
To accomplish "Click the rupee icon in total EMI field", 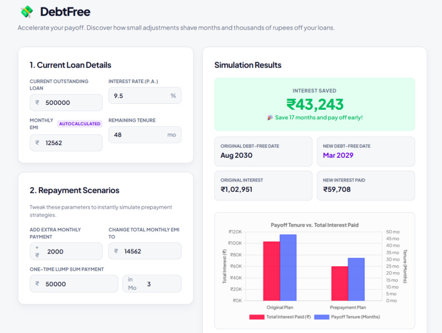I will (116, 251).
